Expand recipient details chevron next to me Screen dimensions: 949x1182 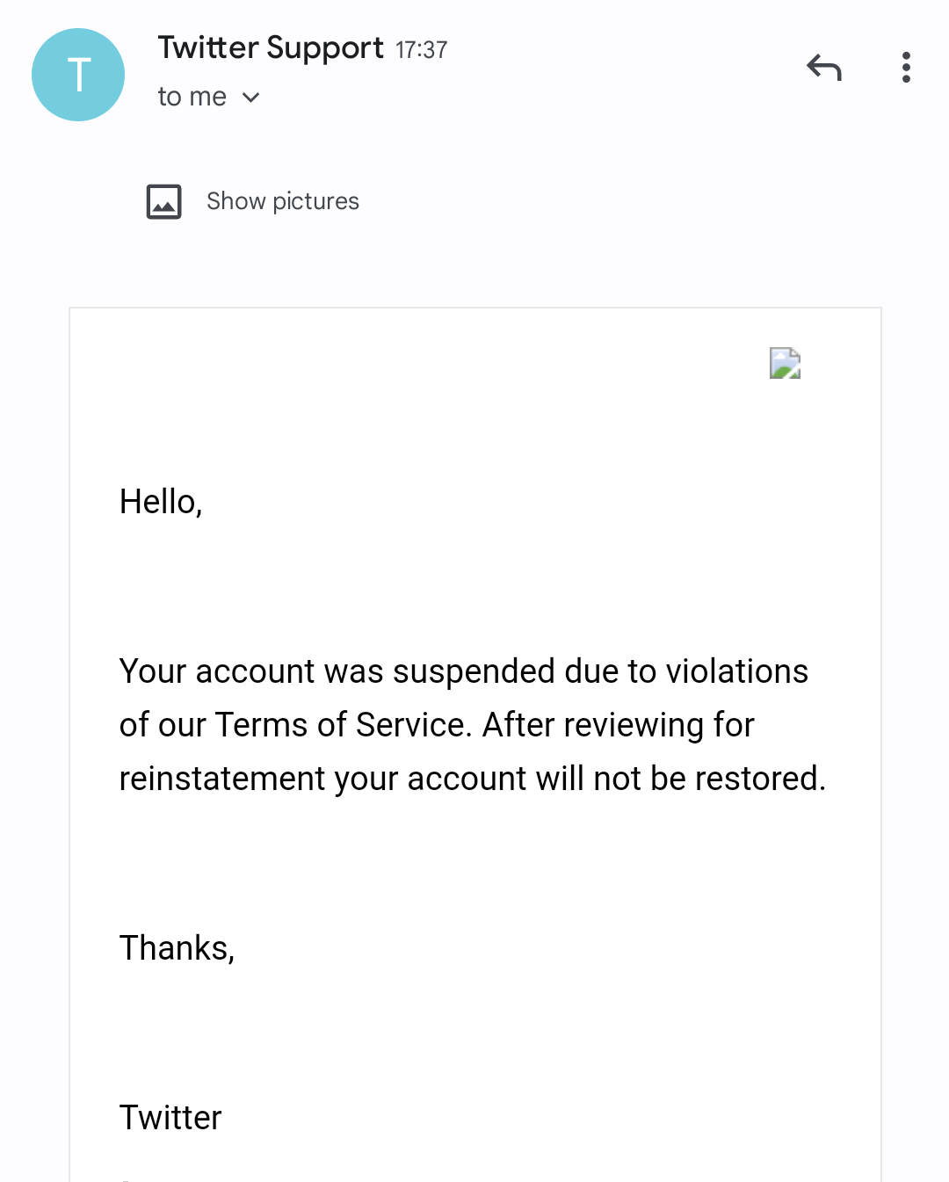(251, 98)
